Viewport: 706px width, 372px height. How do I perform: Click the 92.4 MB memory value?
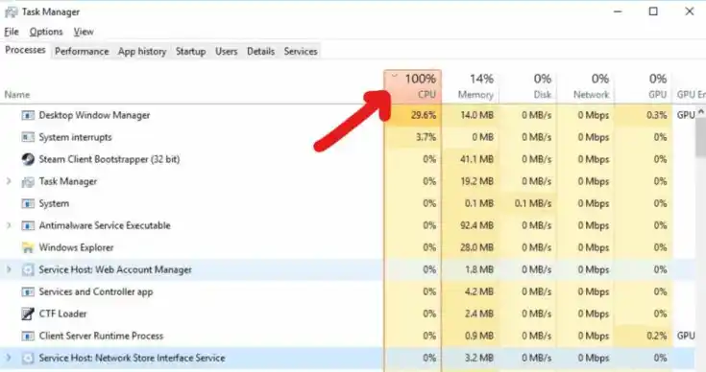pyautogui.click(x=476, y=225)
